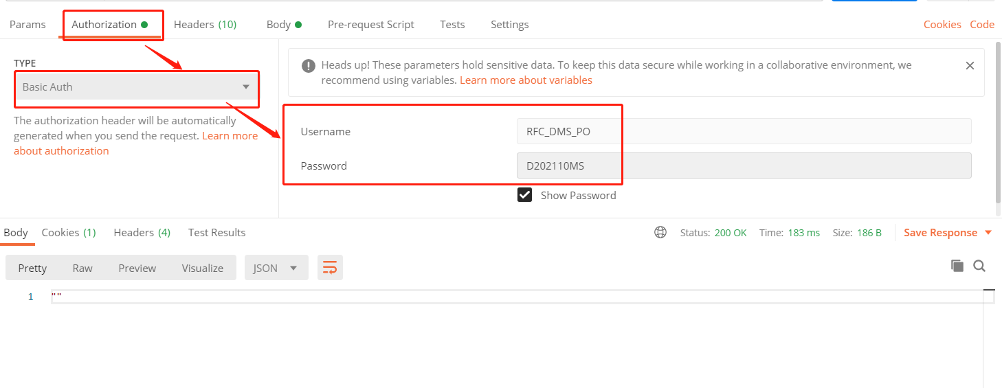Focus the Password input field

pyautogui.click(x=744, y=166)
